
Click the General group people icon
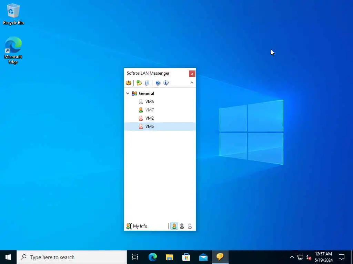coord(134,93)
